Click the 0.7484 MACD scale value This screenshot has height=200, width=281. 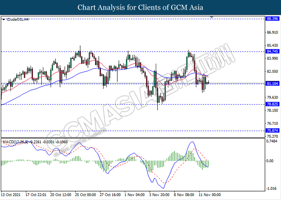tap(272, 141)
